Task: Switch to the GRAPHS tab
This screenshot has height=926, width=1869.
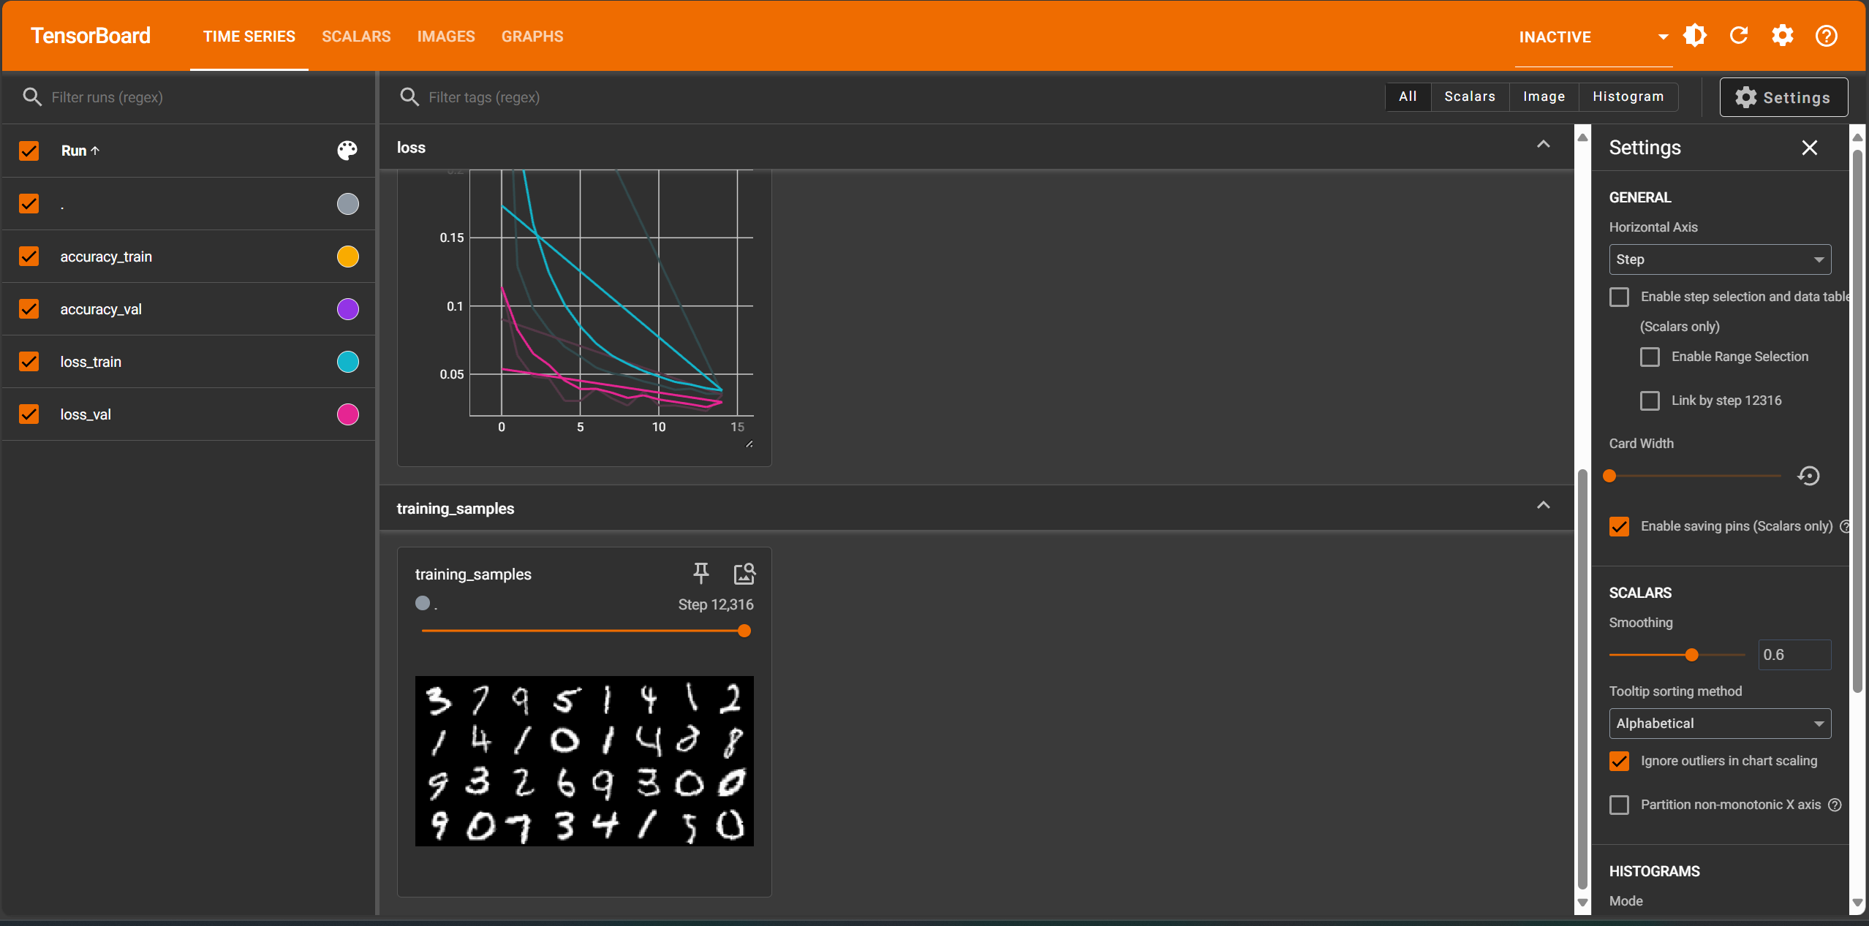Action: tap(532, 36)
